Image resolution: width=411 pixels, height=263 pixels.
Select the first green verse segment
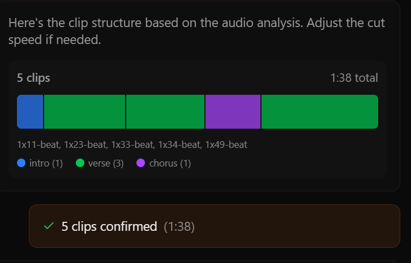click(85, 112)
